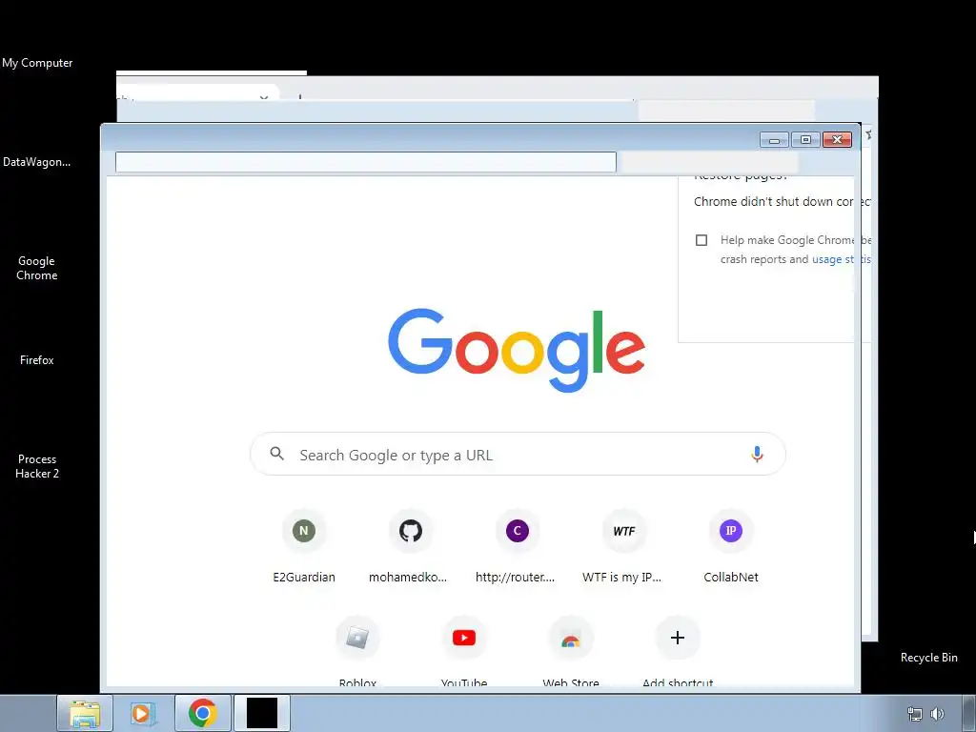976x732 pixels.
Task: Click the magnifier icon in search box
Action: pos(277,454)
